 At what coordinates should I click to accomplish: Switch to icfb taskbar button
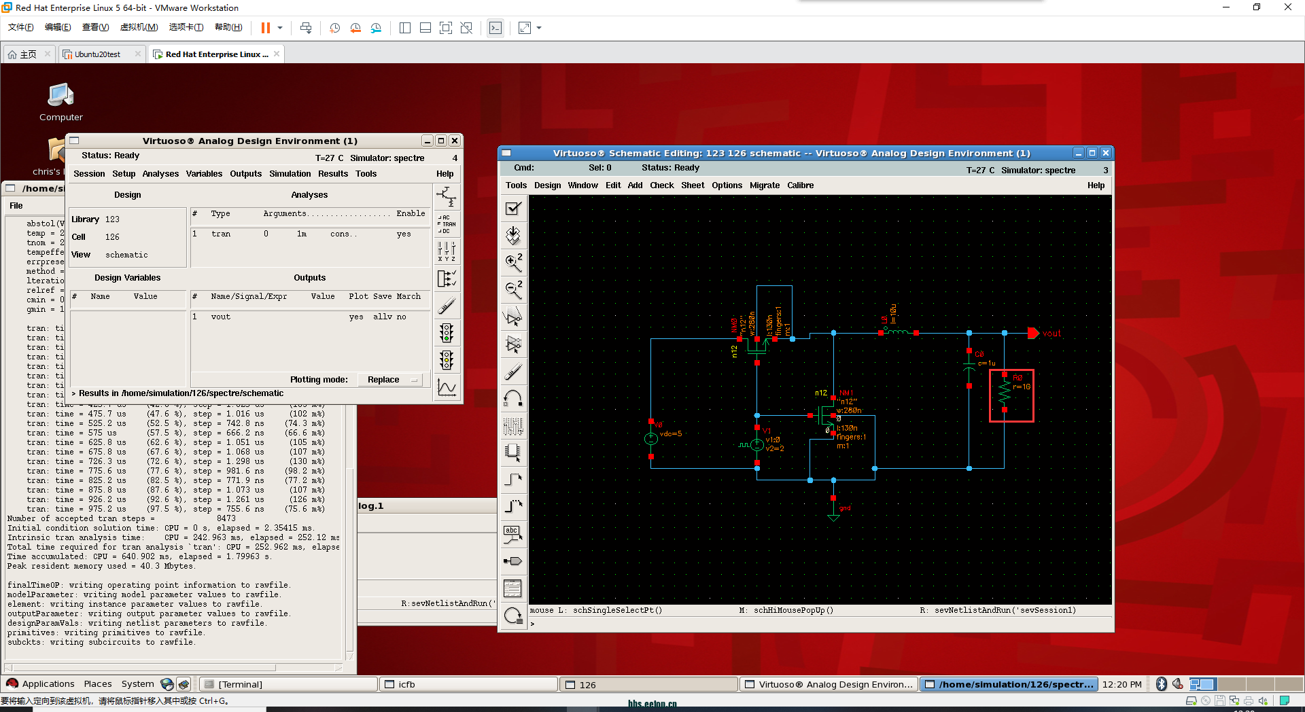point(469,684)
